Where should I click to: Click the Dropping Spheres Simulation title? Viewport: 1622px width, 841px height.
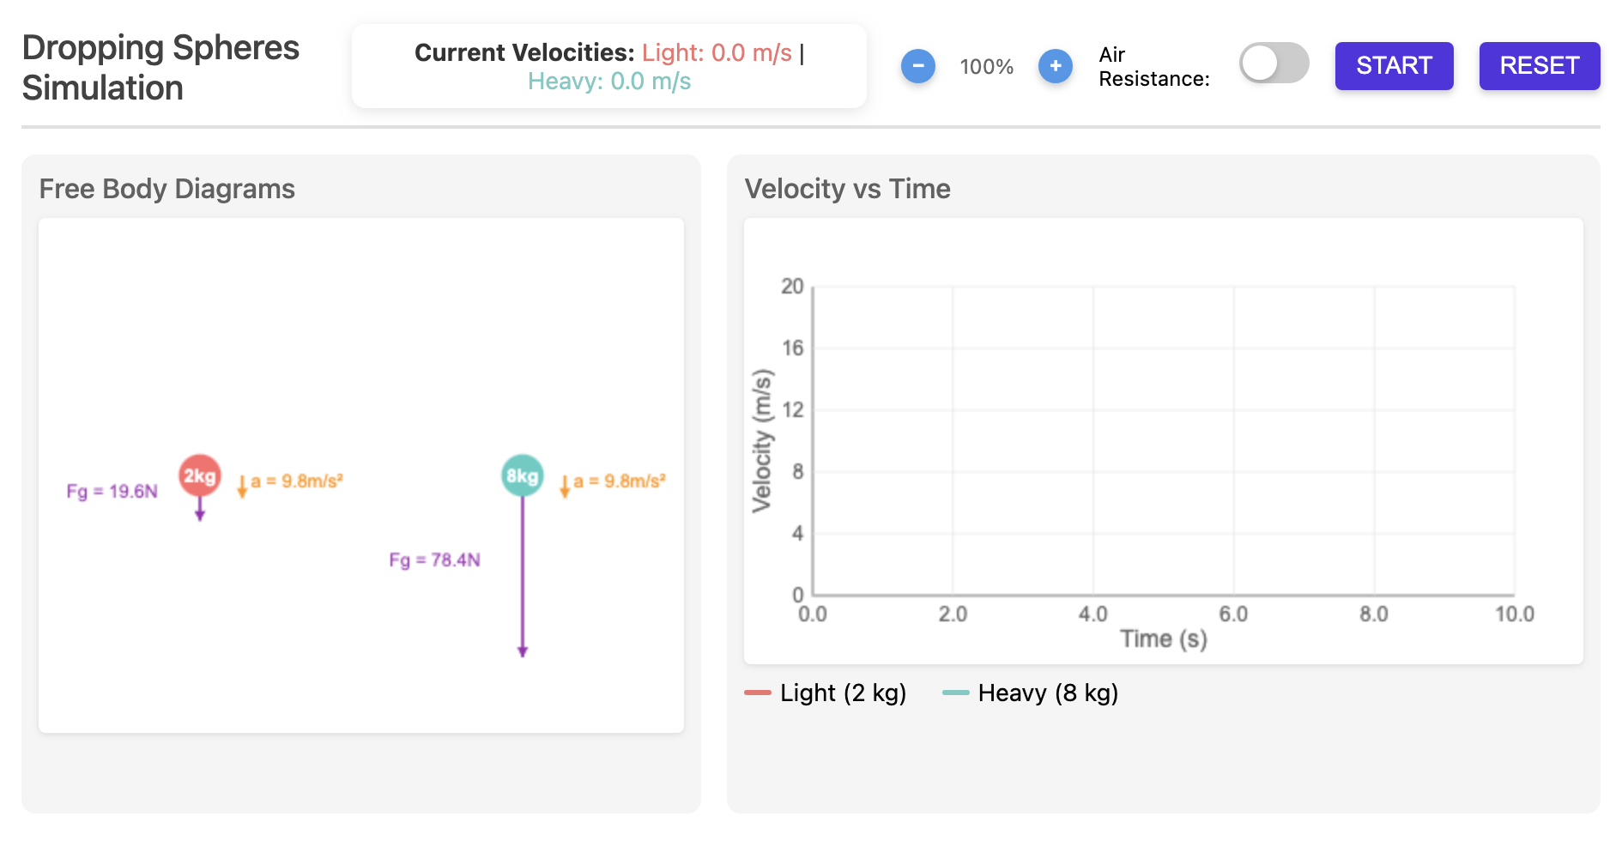160,68
